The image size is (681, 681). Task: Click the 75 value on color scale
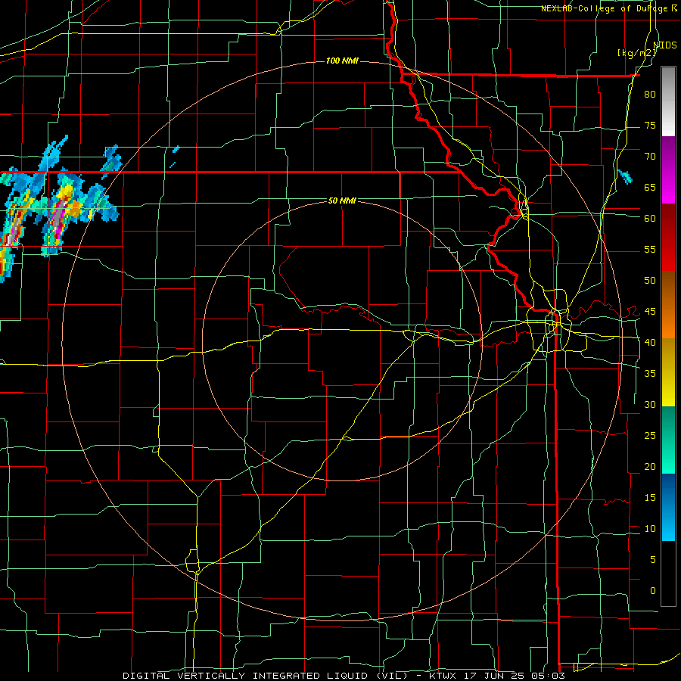click(650, 126)
